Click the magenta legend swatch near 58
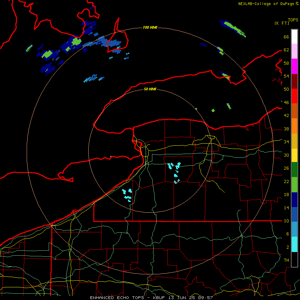 [294, 66]
